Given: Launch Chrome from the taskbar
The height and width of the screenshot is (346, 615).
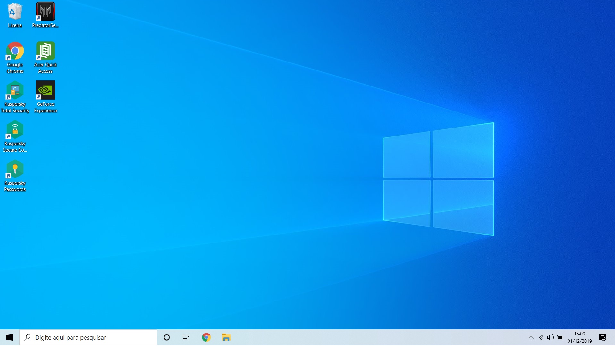Looking at the screenshot, I should click(206, 337).
